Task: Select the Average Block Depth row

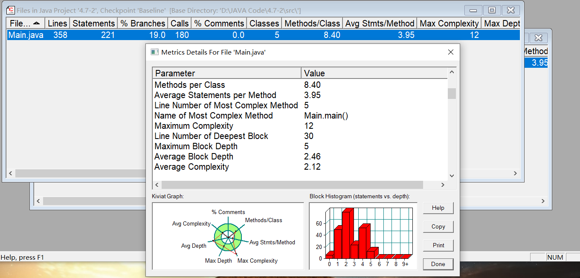Action: tap(300, 156)
